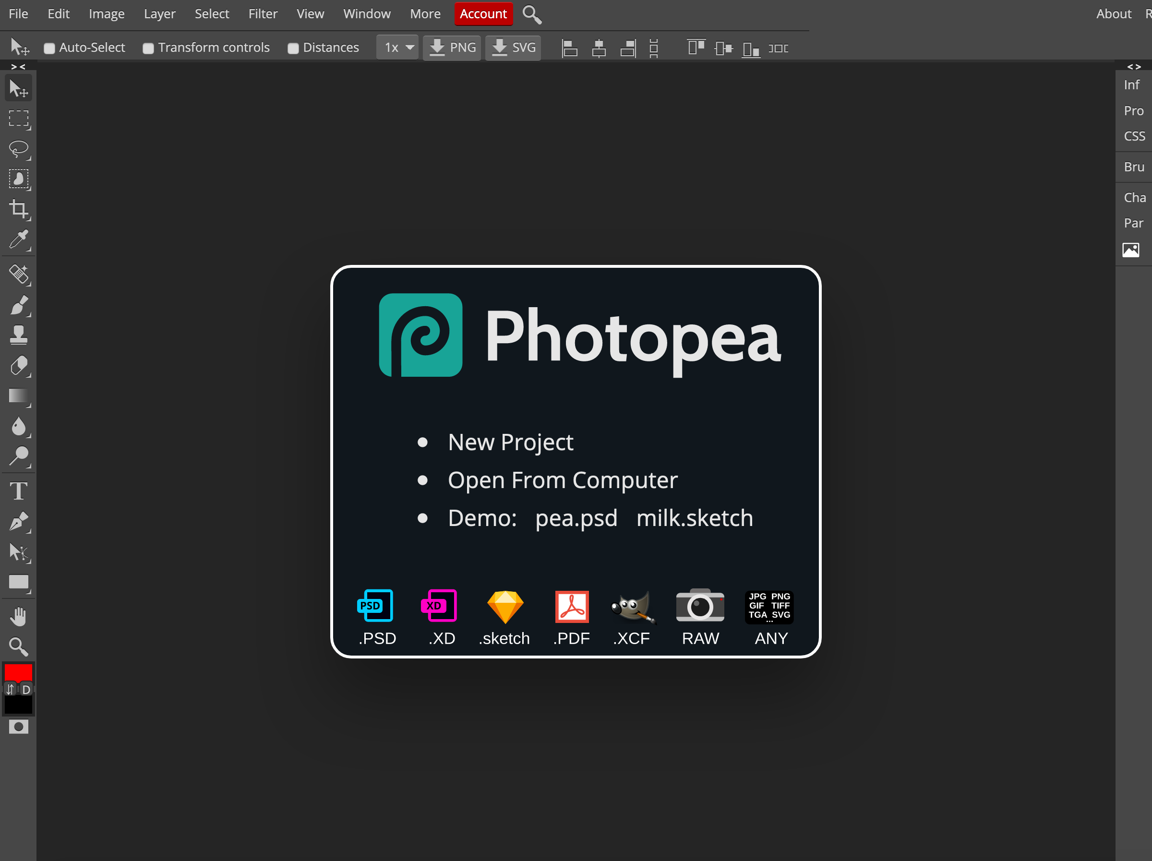Open the pea.psd demo file
The image size is (1152, 861).
pyautogui.click(x=576, y=518)
